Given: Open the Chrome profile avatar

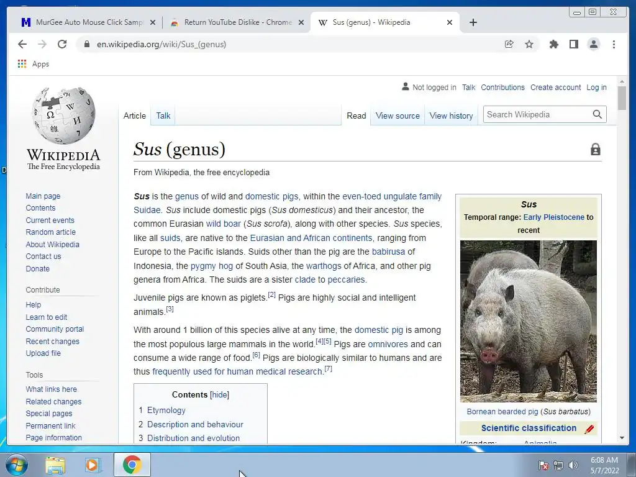Looking at the screenshot, I should (593, 44).
